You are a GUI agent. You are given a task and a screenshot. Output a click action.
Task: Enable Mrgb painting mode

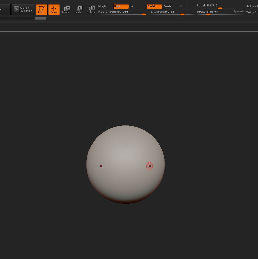(x=105, y=6)
